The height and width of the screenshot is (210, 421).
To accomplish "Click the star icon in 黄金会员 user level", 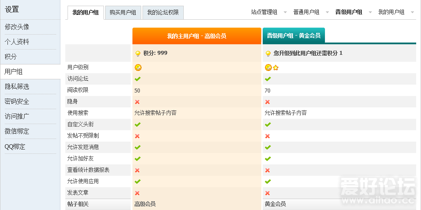I will click(x=275, y=68).
